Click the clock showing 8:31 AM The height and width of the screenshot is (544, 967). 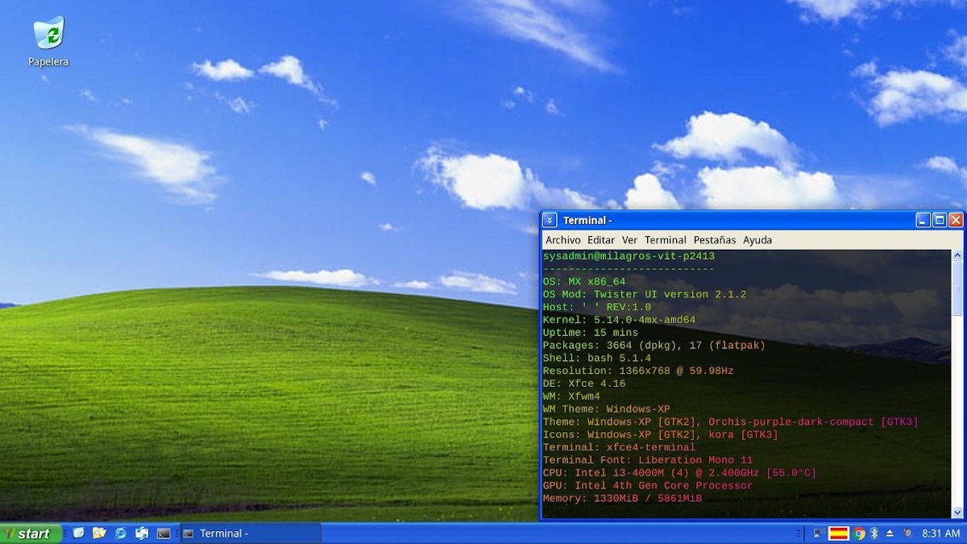(940, 533)
